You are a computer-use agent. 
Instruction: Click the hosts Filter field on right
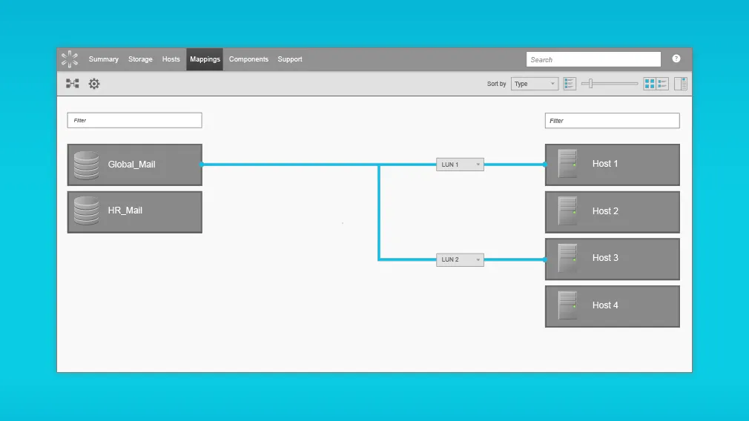coord(613,121)
